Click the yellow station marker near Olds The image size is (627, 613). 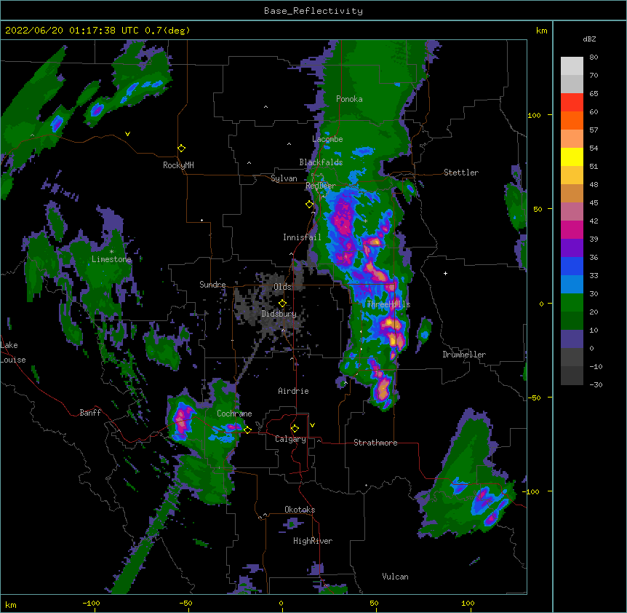[x=282, y=304]
